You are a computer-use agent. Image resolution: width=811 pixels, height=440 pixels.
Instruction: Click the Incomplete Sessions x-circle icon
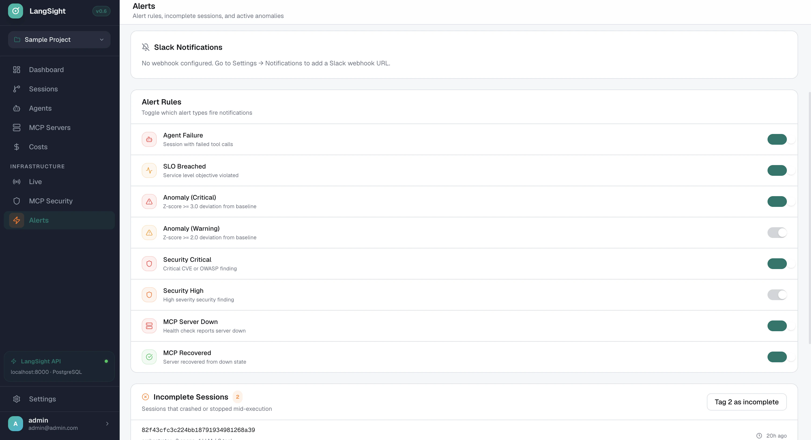(145, 397)
